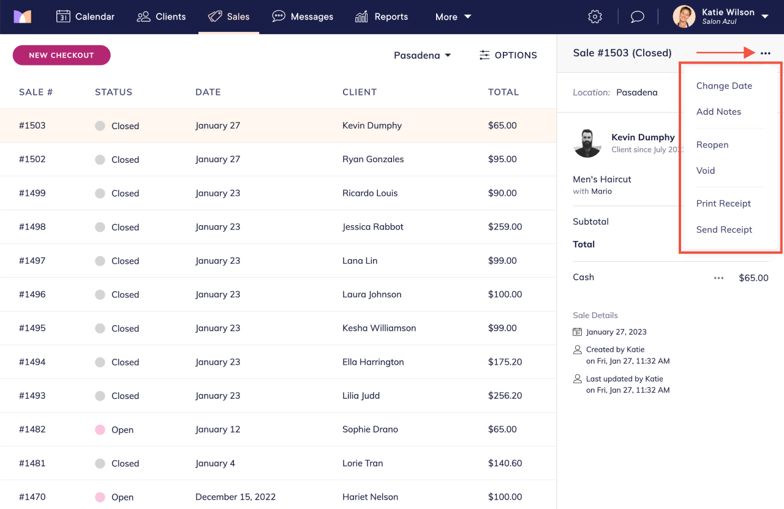The image size is (784, 509).
Task: Select Void from the sale menu
Action: pyautogui.click(x=706, y=170)
